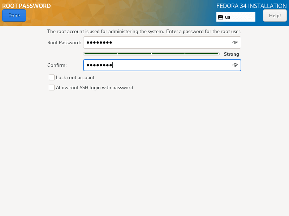Tick Allow root SSH login checkbox
Screen dimensions: 289x216
(x=52, y=87)
